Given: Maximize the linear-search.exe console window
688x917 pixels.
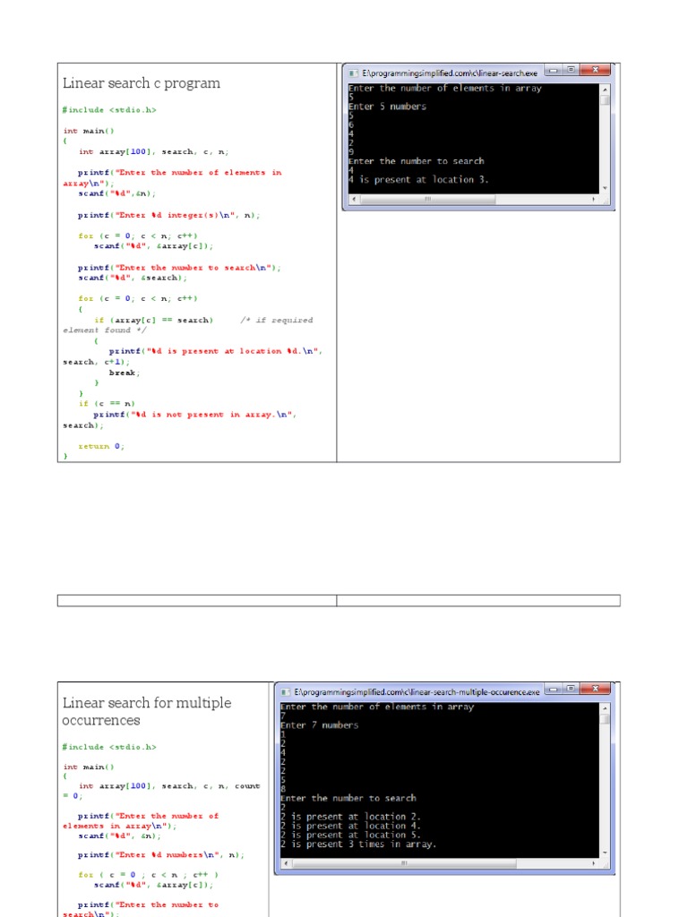Looking at the screenshot, I should point(571,70).
